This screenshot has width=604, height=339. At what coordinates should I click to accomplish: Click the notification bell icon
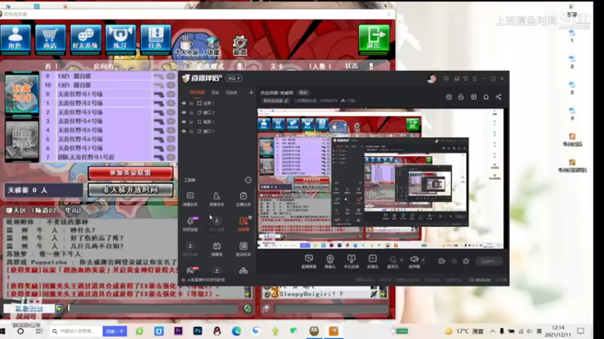coord(486,97)
